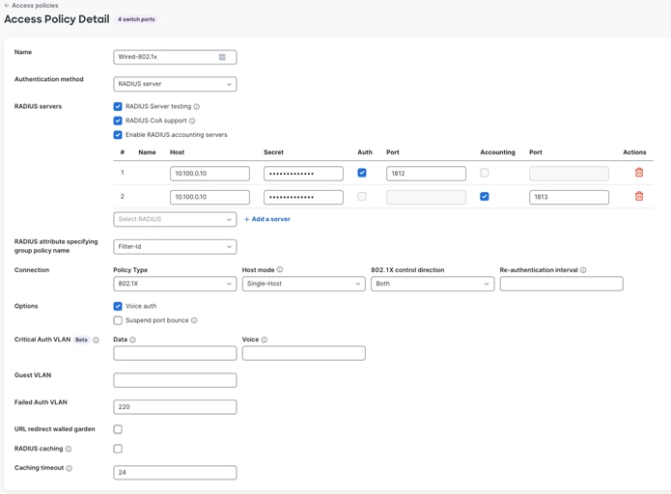Click Critical Auth Data VLAN field
The image size is (671, 494).
(x=175, y=353)
